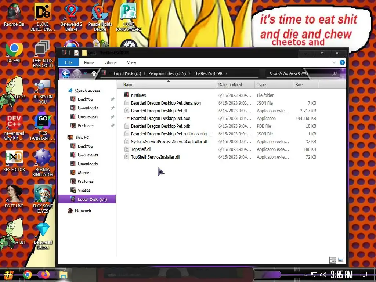Expand chevron after Local Disk (C:) breadcrumb

(x=145, y=73)
